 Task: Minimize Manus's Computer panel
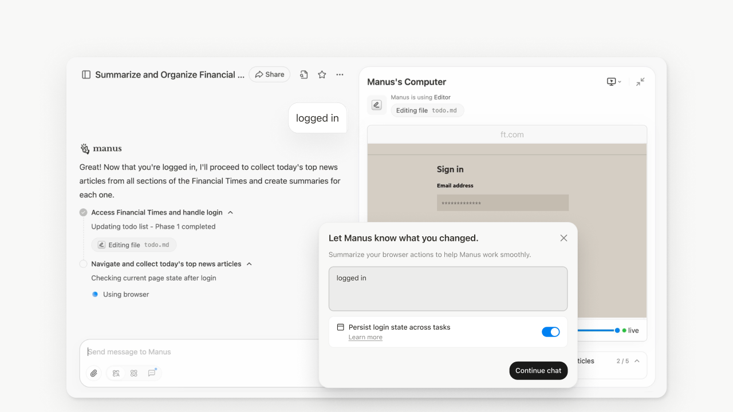[x=640, y=82]
